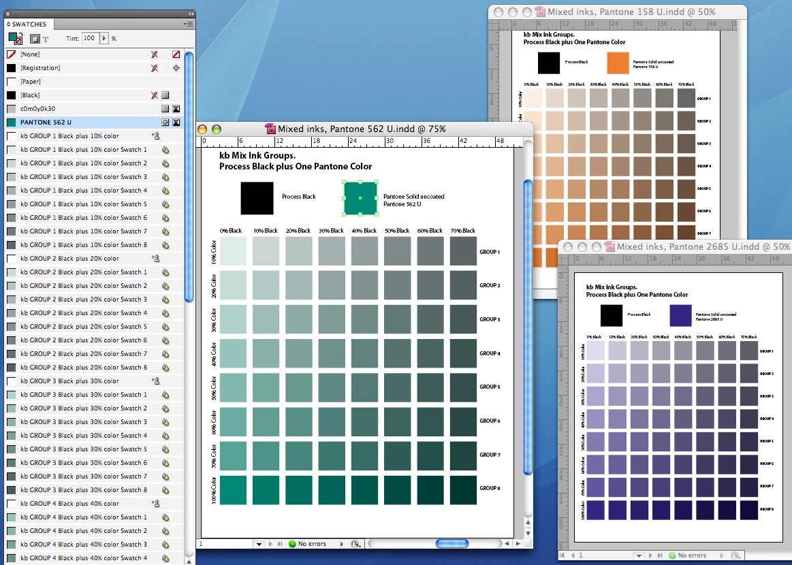Swap fill and stroke using curved arrow icon

pos(20,34)
